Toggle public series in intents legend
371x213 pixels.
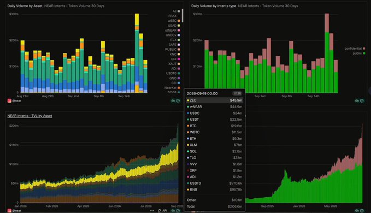point(358,53)
